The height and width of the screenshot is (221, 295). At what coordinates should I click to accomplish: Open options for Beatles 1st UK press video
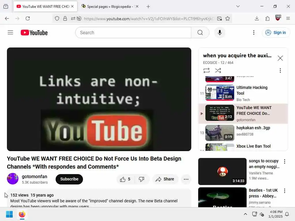pyautogui.click(x=284, y=191)
